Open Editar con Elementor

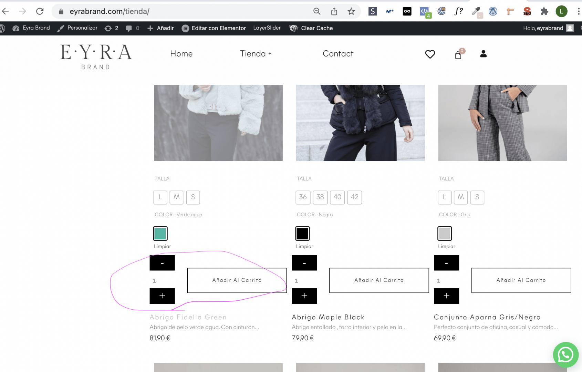coord(214,28)
